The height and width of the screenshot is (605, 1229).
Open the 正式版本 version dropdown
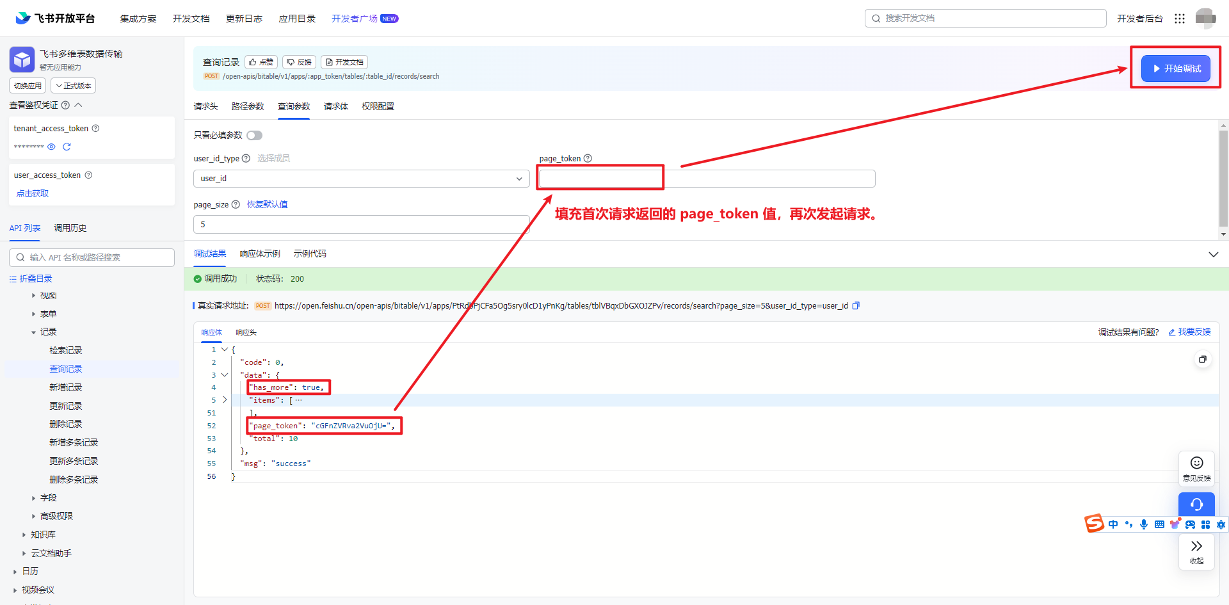74,86
